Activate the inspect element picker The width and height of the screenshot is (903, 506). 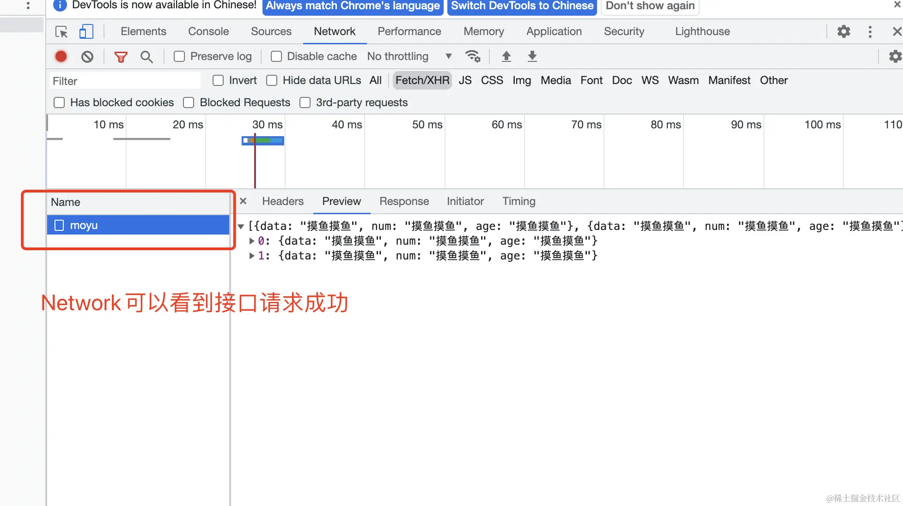pos(61,31)
